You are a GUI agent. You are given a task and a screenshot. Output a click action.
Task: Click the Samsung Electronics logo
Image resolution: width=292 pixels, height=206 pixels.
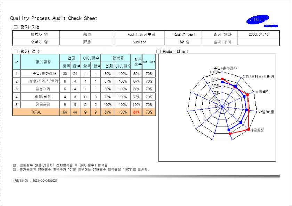(262, 21)
